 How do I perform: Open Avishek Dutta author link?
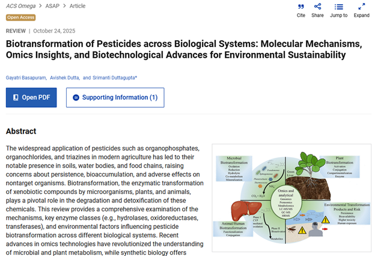(64, 78)
